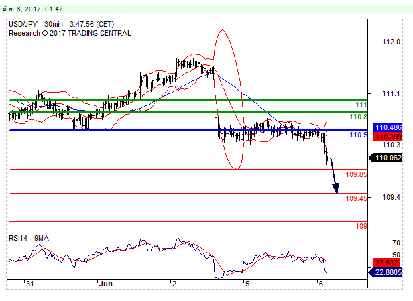Click the chart title 'USD/JPY - 30min - 3:47:56 (CET)'

(x=62, y=25)
